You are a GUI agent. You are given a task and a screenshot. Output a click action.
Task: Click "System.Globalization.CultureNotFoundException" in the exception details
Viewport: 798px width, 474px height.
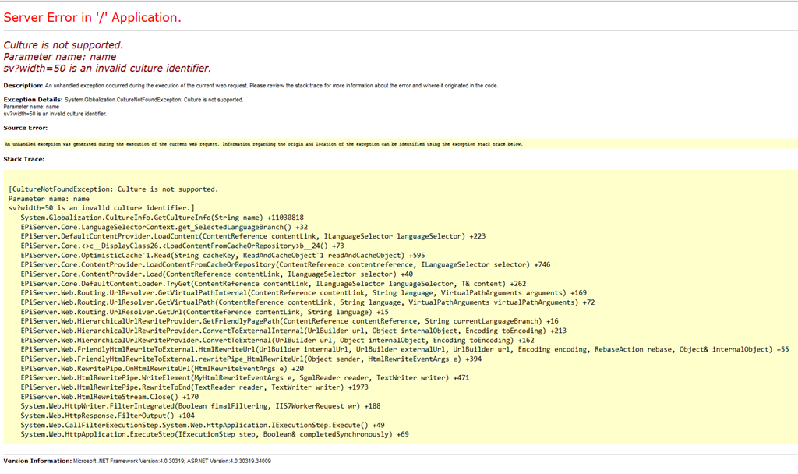(122, 100)
